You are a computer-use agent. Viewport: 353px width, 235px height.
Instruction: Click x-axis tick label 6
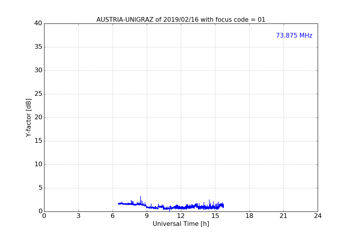pyautogui.click(x=112, y=216)
